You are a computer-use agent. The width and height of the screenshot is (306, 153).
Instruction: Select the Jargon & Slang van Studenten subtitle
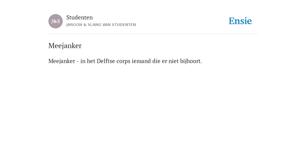[101, 25]
